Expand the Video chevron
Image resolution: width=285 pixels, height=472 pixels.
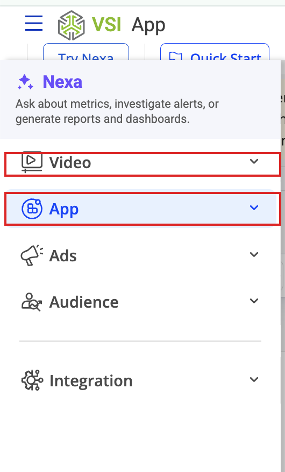point(254,161)
